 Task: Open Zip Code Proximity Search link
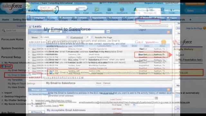coord(47,106)
